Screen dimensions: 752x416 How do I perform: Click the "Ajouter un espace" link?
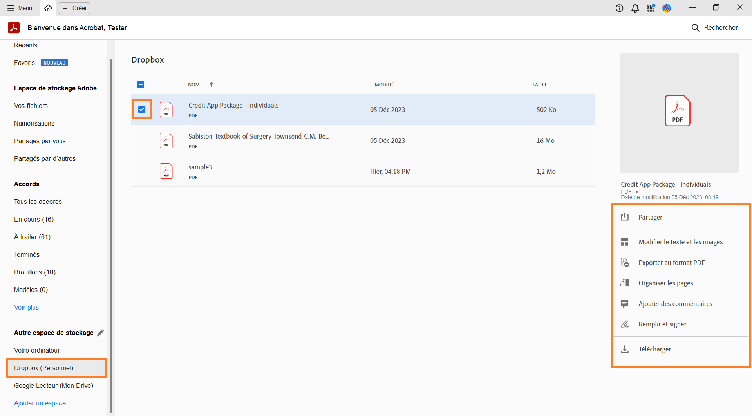tap(40, 403)
